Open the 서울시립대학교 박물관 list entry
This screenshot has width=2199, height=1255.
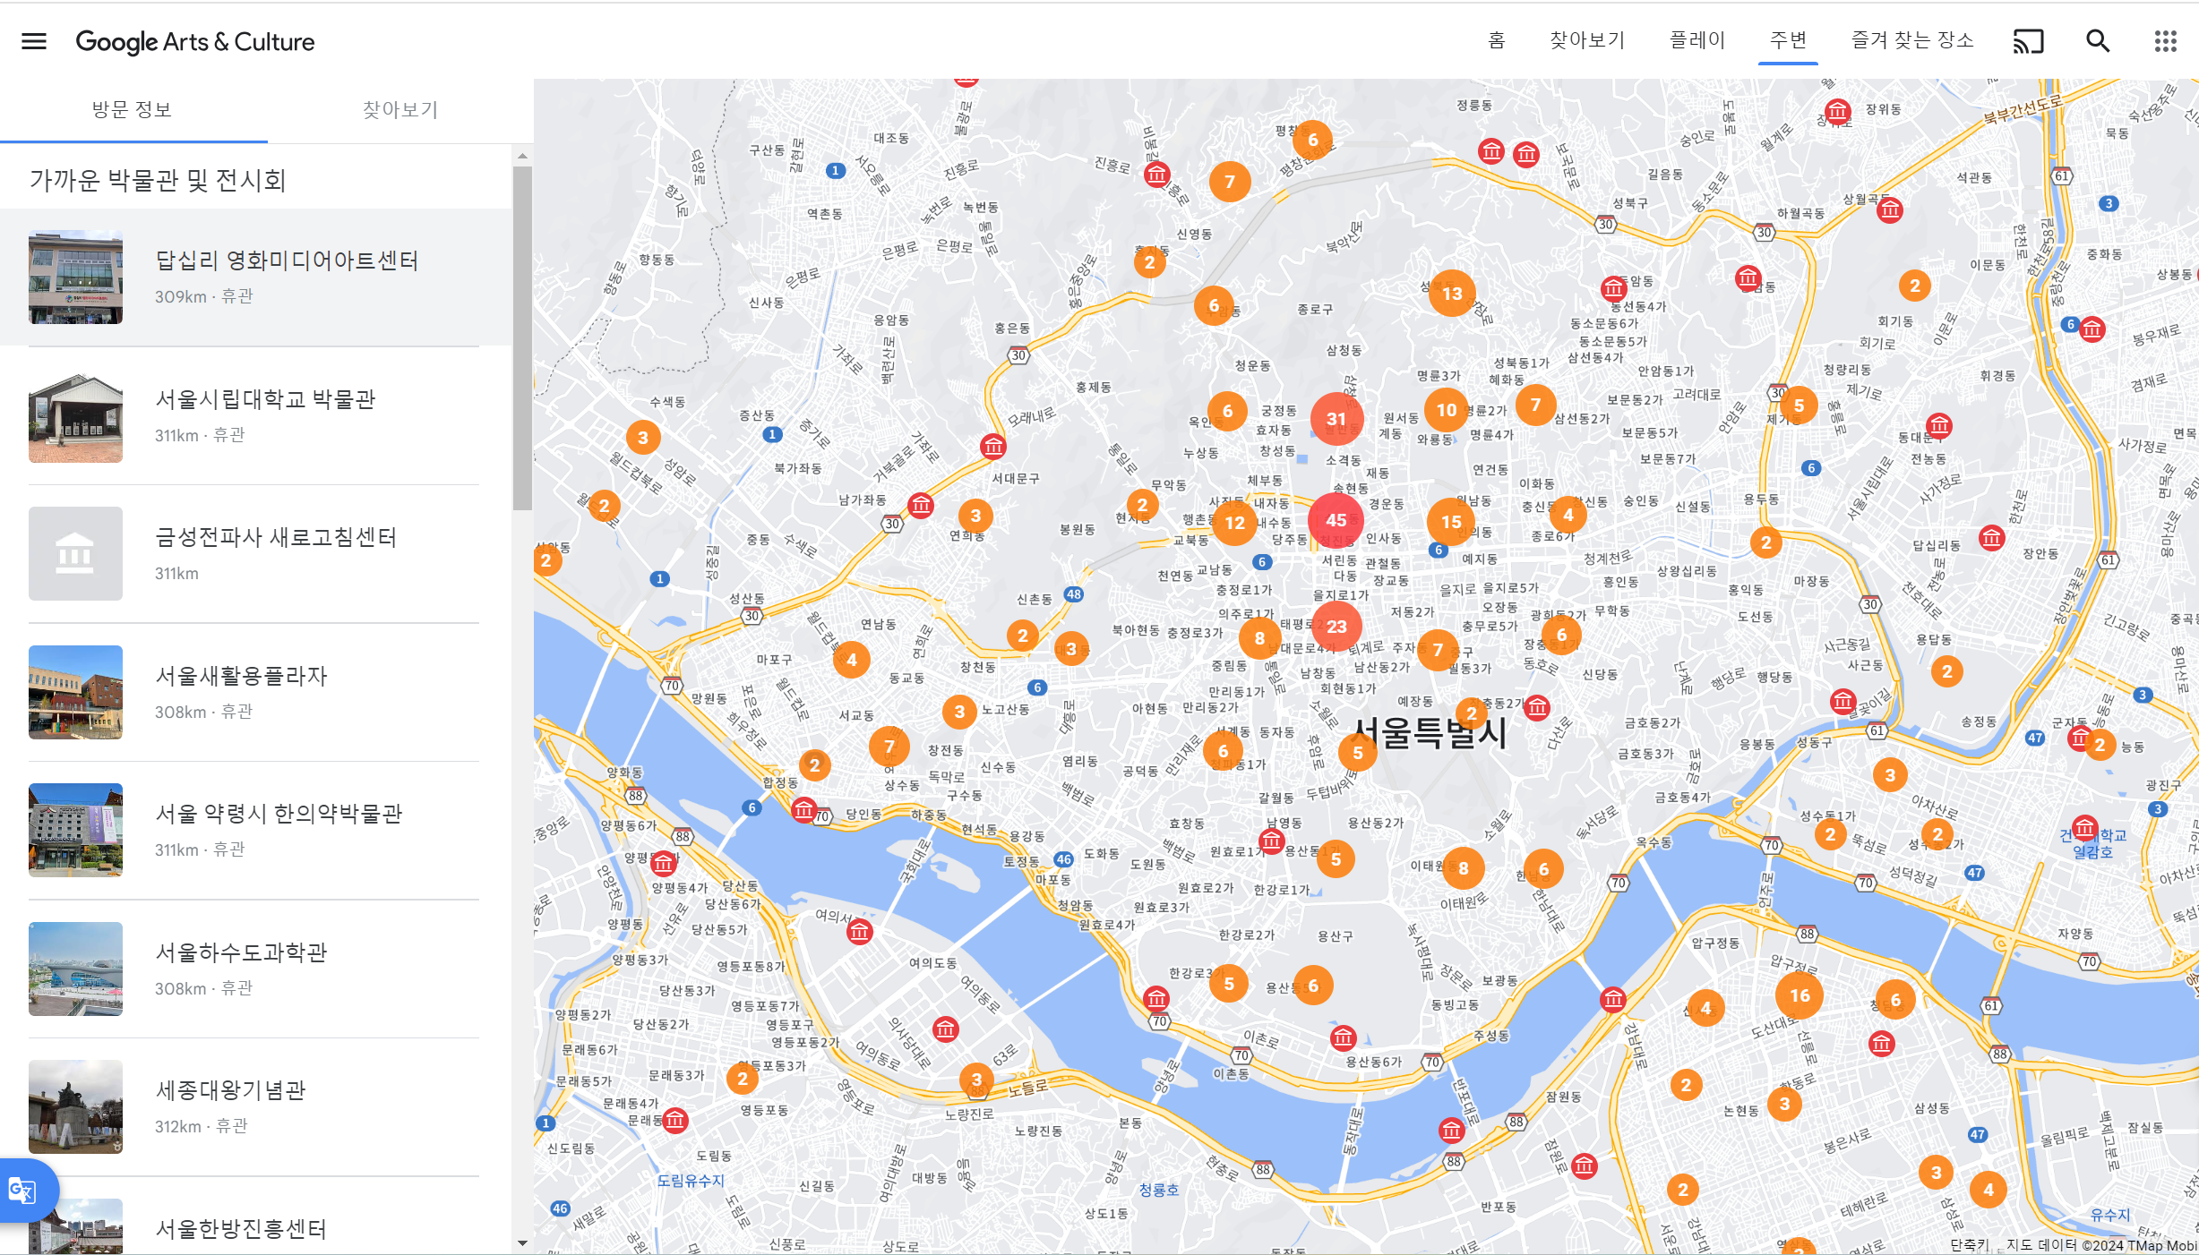click(x=265, y=399)
